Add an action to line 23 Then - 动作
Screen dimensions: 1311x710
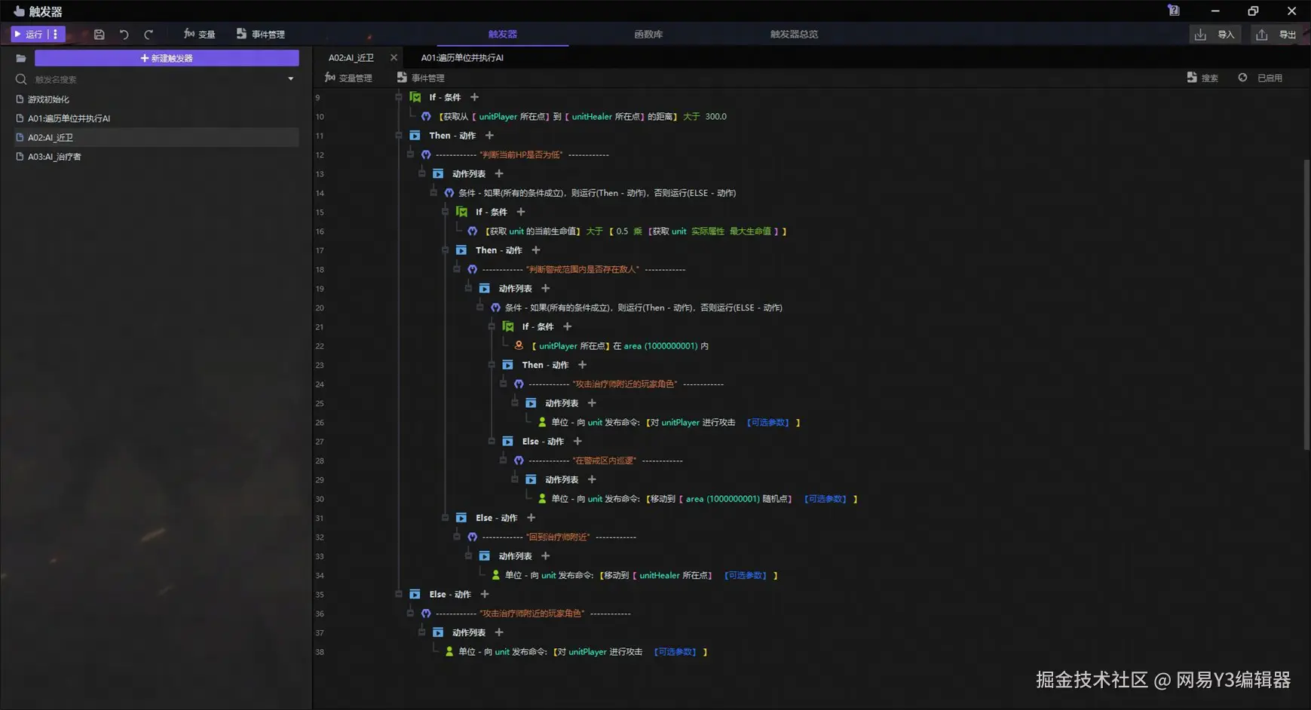pyautogui.click(x=582, y=365)
